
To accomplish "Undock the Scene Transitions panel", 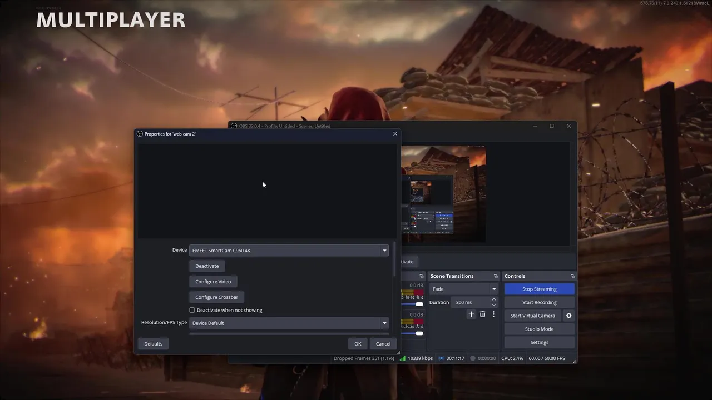I will tap(496, 276).
